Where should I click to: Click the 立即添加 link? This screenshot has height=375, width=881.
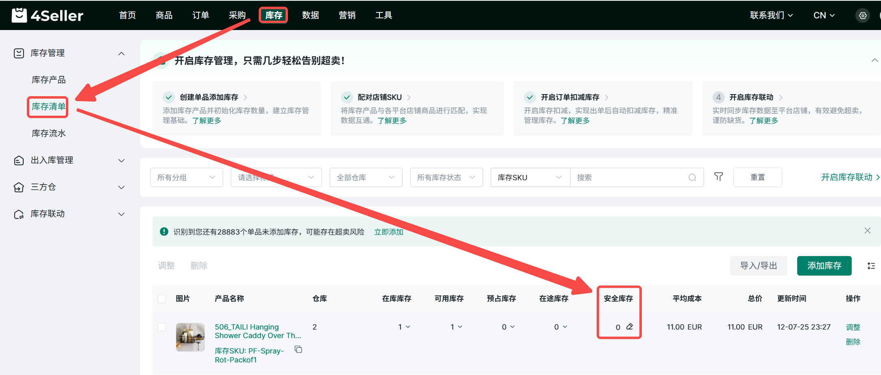[x=388, y=232]
